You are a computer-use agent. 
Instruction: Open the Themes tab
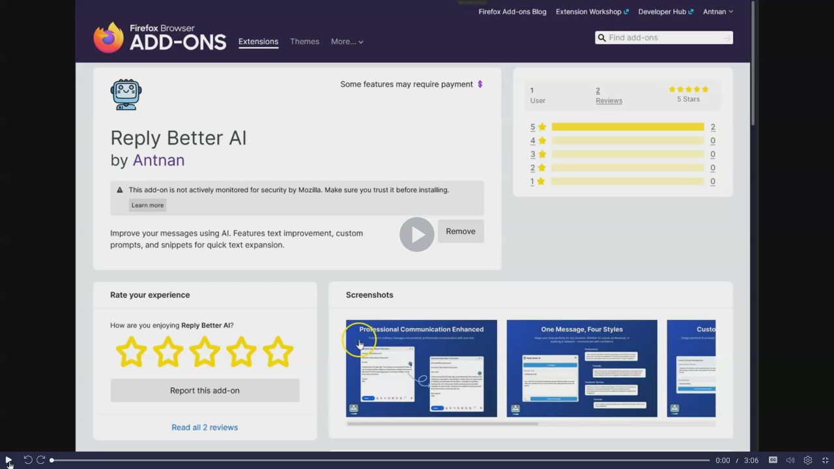click(304, 42)
